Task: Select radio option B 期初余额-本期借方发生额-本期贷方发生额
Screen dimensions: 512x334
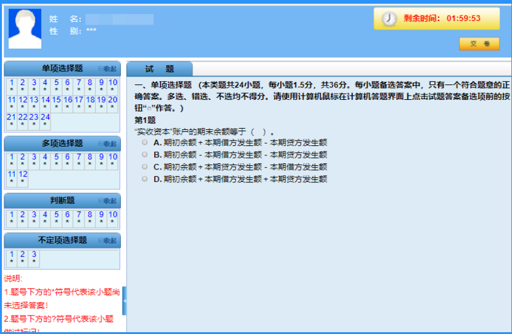Action: 145,155
